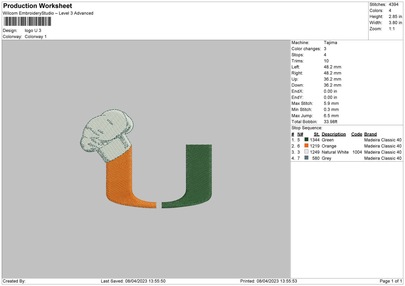
Task: Click 'Wilcom EmbroideryStudio – Level 3 Advanced' text
Action: point(48,13)
